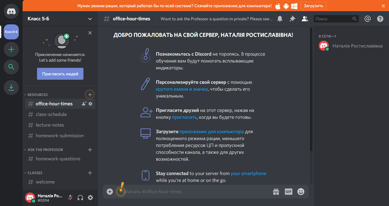Open the lecture-notes channel
This screenshot has height=206, width=389.
[x=60, y=125]
